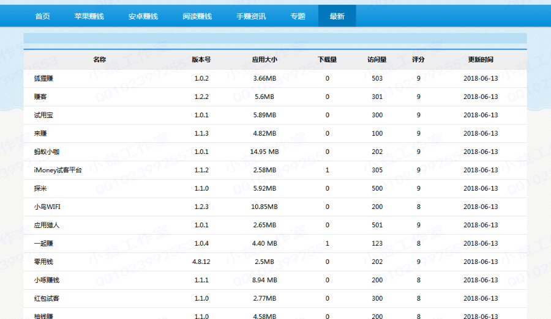
Task: Click size 4.82MB in 来赚 row
Action: [x=264, y=133]
